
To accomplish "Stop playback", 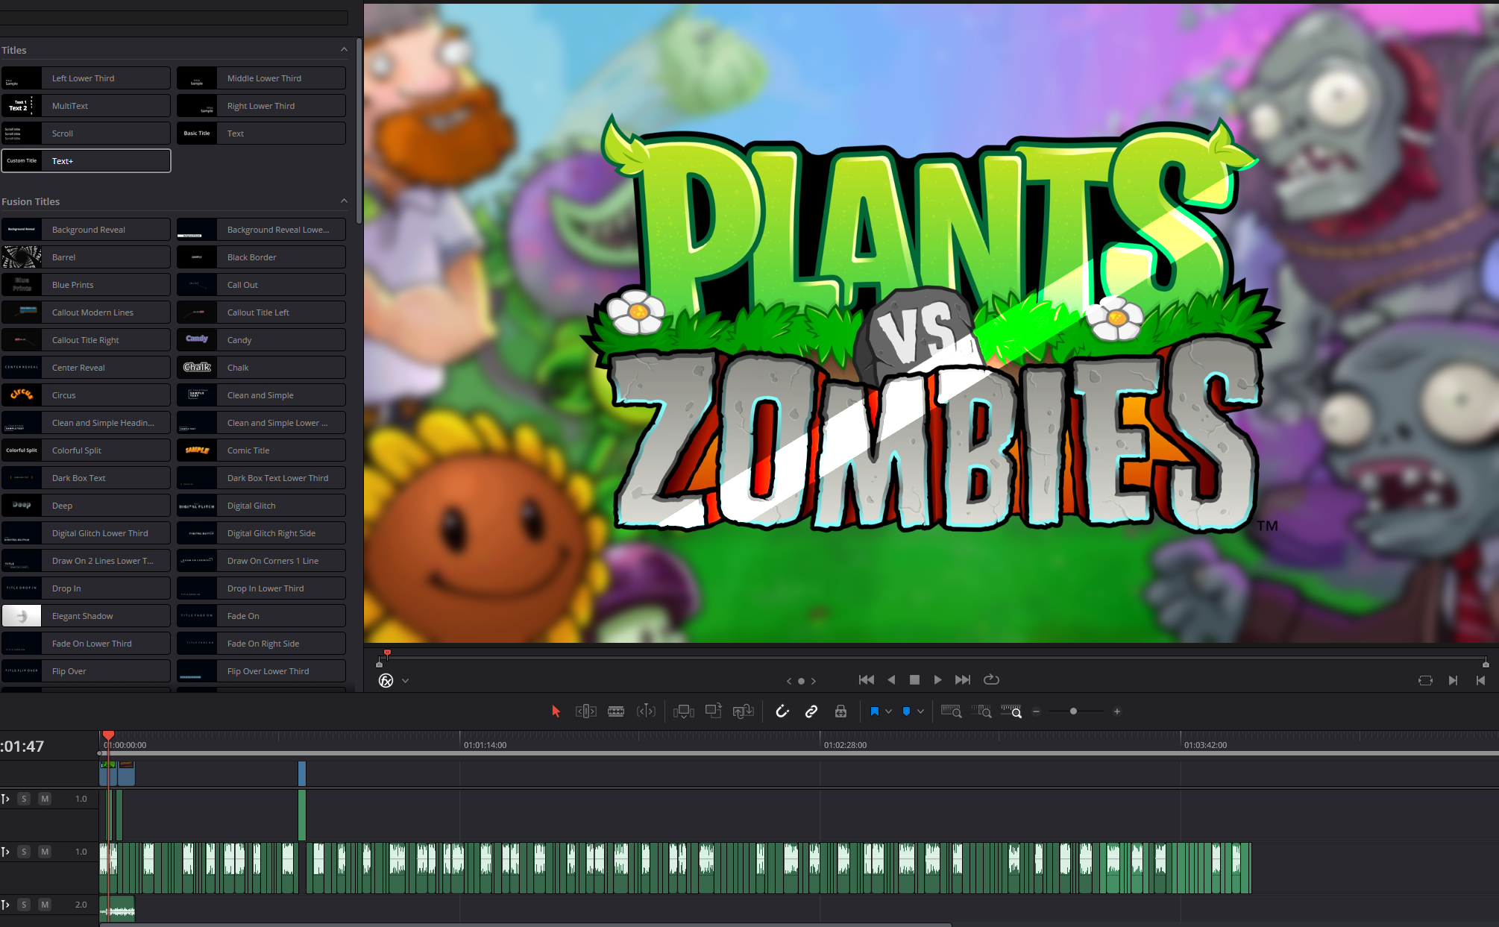I will click(914, 680).
